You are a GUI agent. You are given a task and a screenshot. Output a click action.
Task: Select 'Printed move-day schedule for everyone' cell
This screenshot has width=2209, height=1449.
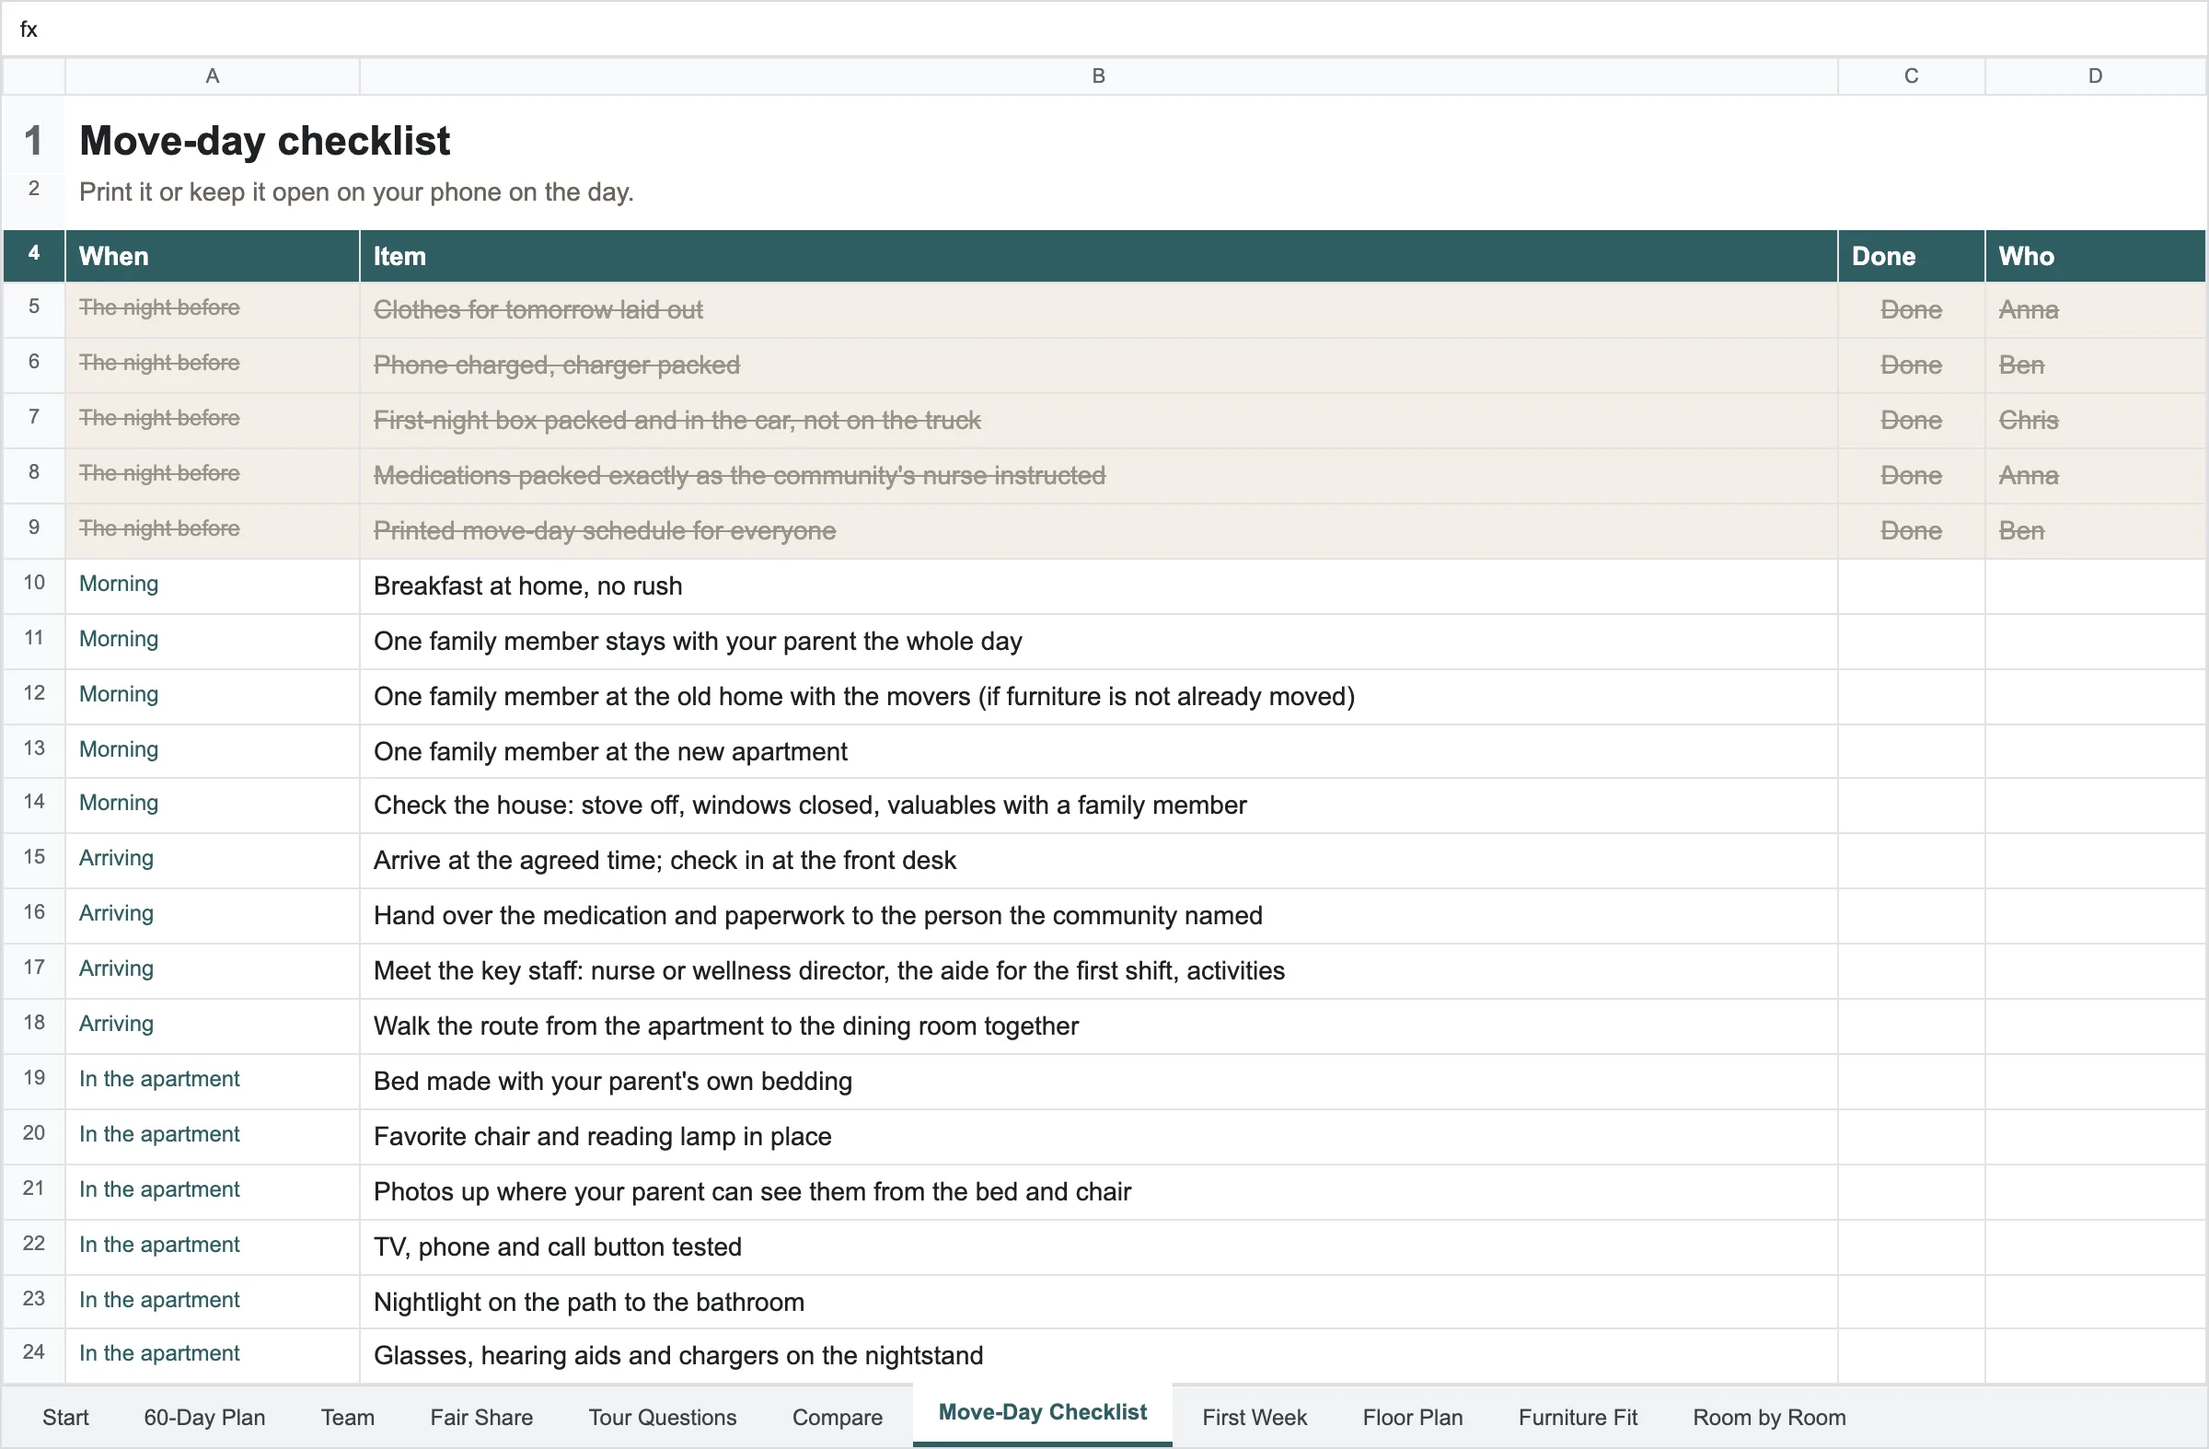point(1098,531)
